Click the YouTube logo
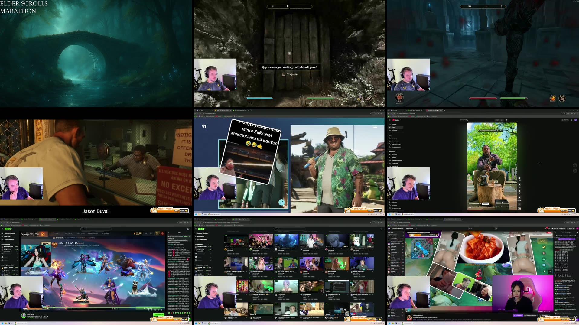 point(396,120)
